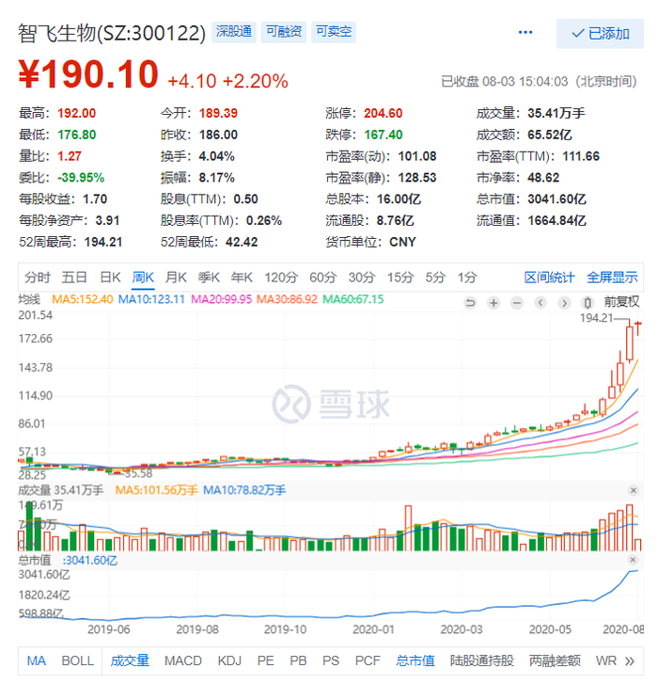
Task: Toggle the PCF sub-indicator
Action: [x=368, y=660]
